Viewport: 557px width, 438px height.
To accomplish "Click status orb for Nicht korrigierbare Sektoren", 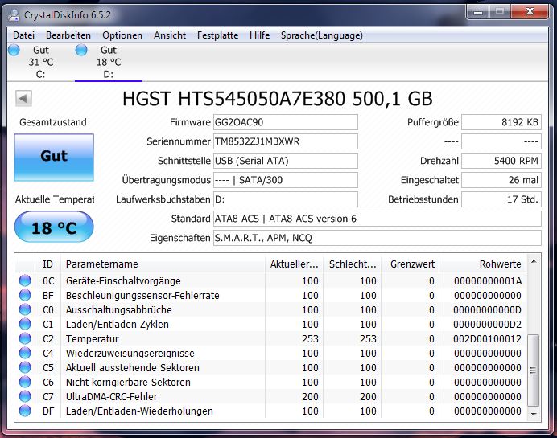I will click(25, 382).
